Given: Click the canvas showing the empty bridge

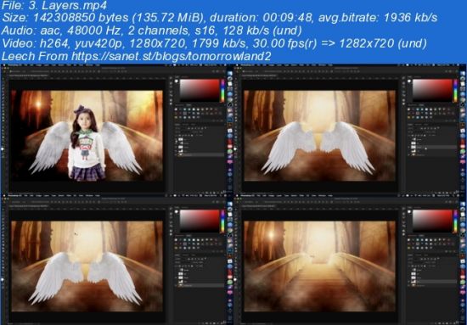Looking at the screenshot, I should point(320,266).
